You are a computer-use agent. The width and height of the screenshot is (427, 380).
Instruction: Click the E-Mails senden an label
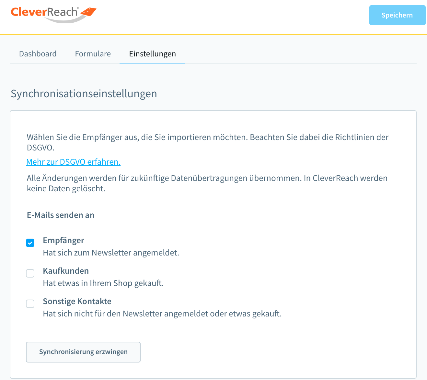click(x=61, y=215)
